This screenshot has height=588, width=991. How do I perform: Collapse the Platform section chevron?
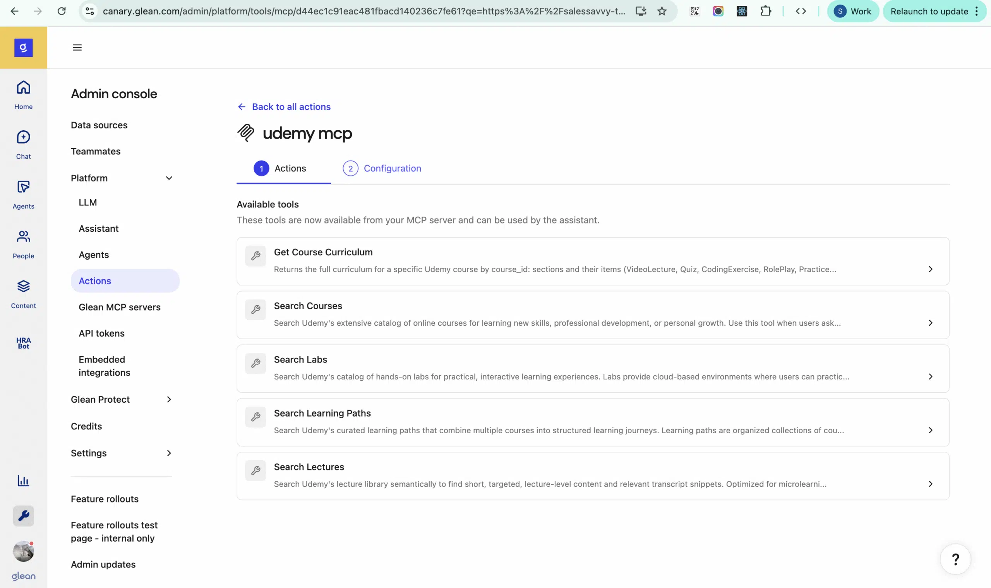(169, 178)
